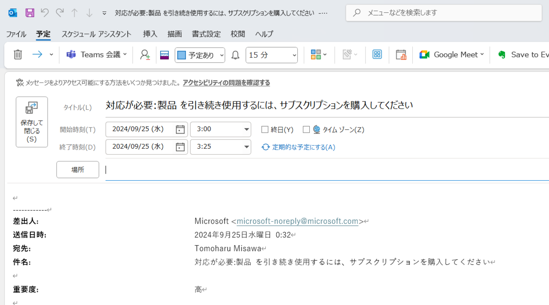Redo the last action
The image size is (549, 305).
[x=59, y=13]
